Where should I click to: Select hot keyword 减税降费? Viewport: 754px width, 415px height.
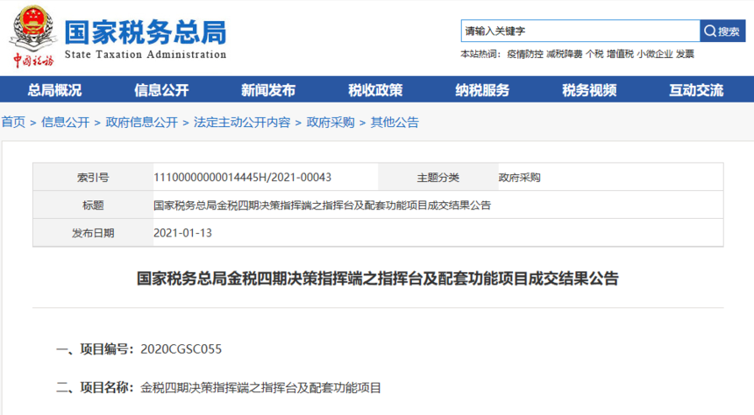point(564,53)
